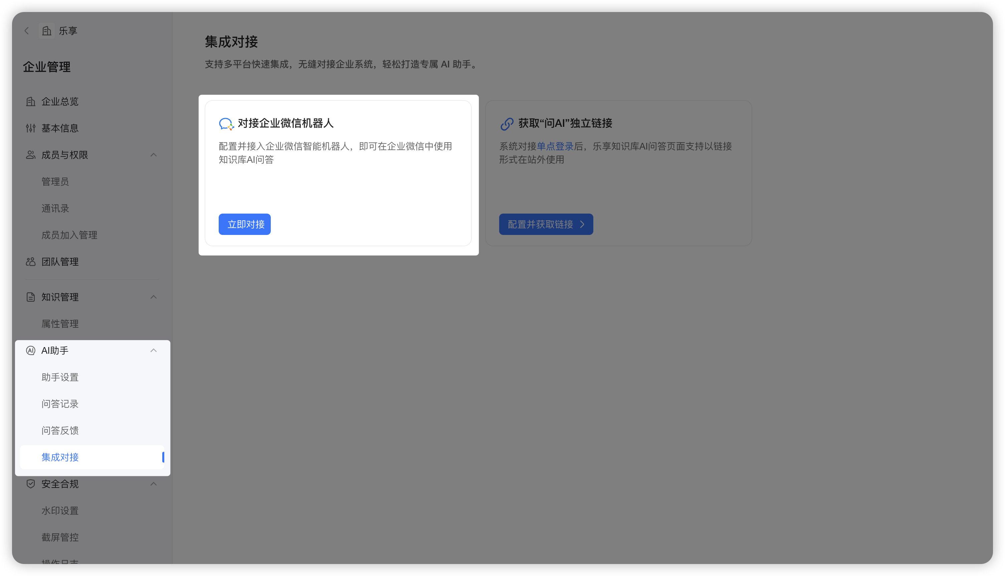1005x576 pixels.
Task: Select 集成对接 in the sidebar
Action: pyautogui.click(x=92, y=457)
